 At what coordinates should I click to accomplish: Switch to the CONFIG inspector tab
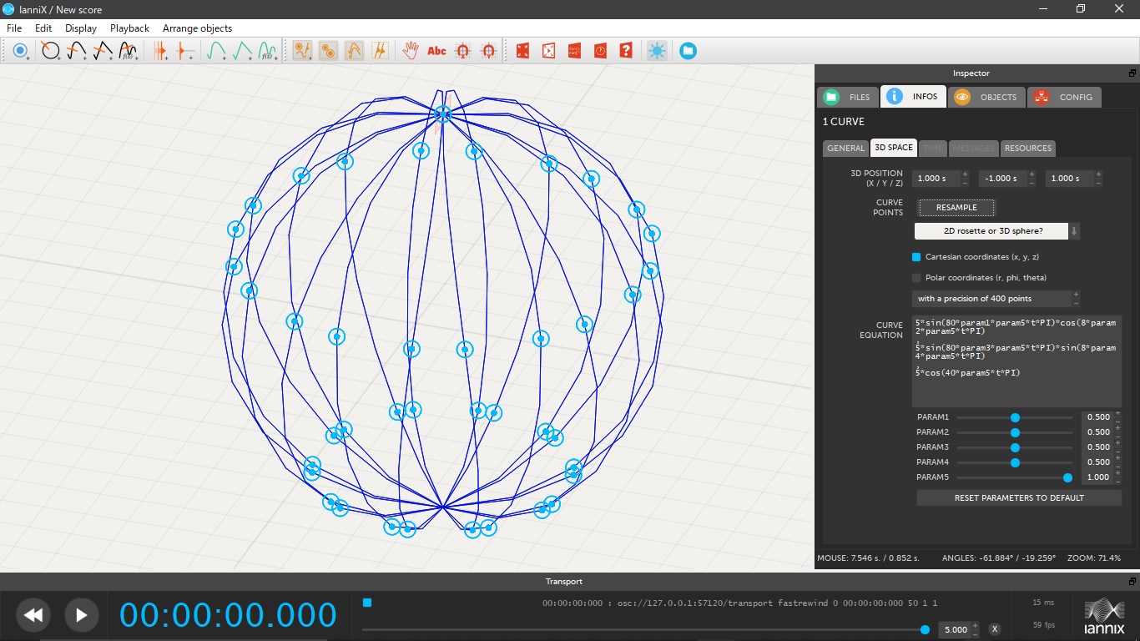[x=1064, y=97]
